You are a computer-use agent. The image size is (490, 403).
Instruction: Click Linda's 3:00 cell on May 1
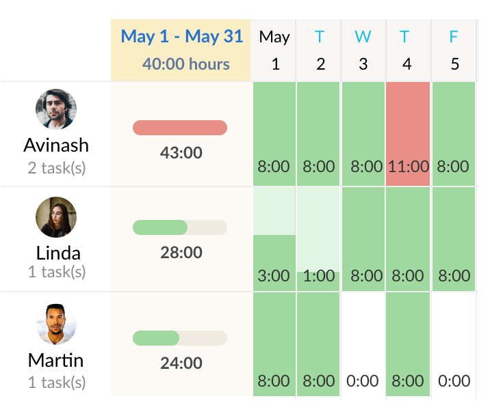274,239
